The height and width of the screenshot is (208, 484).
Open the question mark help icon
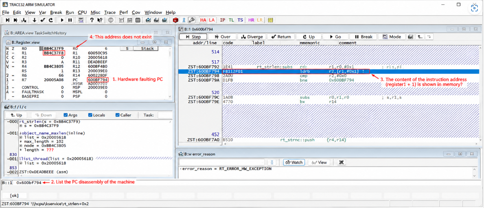click(92, 20)
